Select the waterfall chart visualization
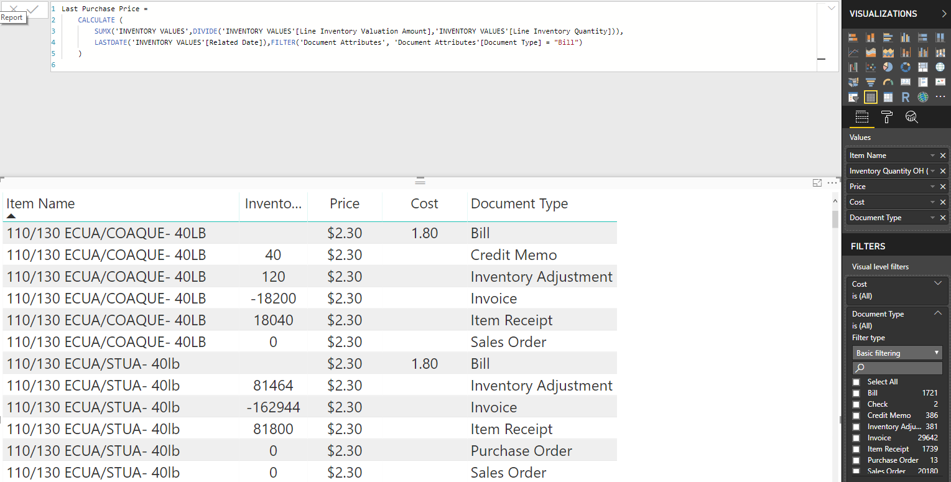Image resolution: width=951 pixels, height=482 pixels. [x=853, y=67]
